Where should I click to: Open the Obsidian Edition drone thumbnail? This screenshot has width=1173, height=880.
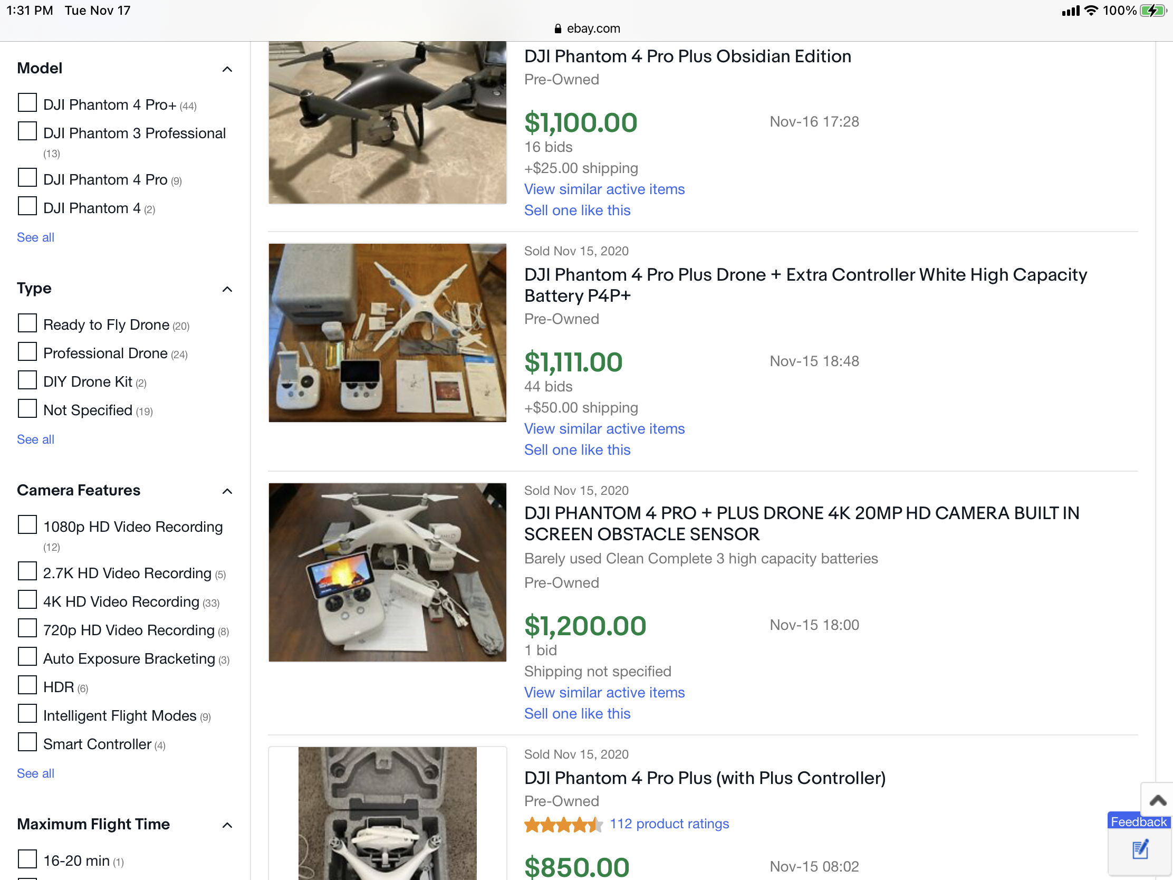388,122
